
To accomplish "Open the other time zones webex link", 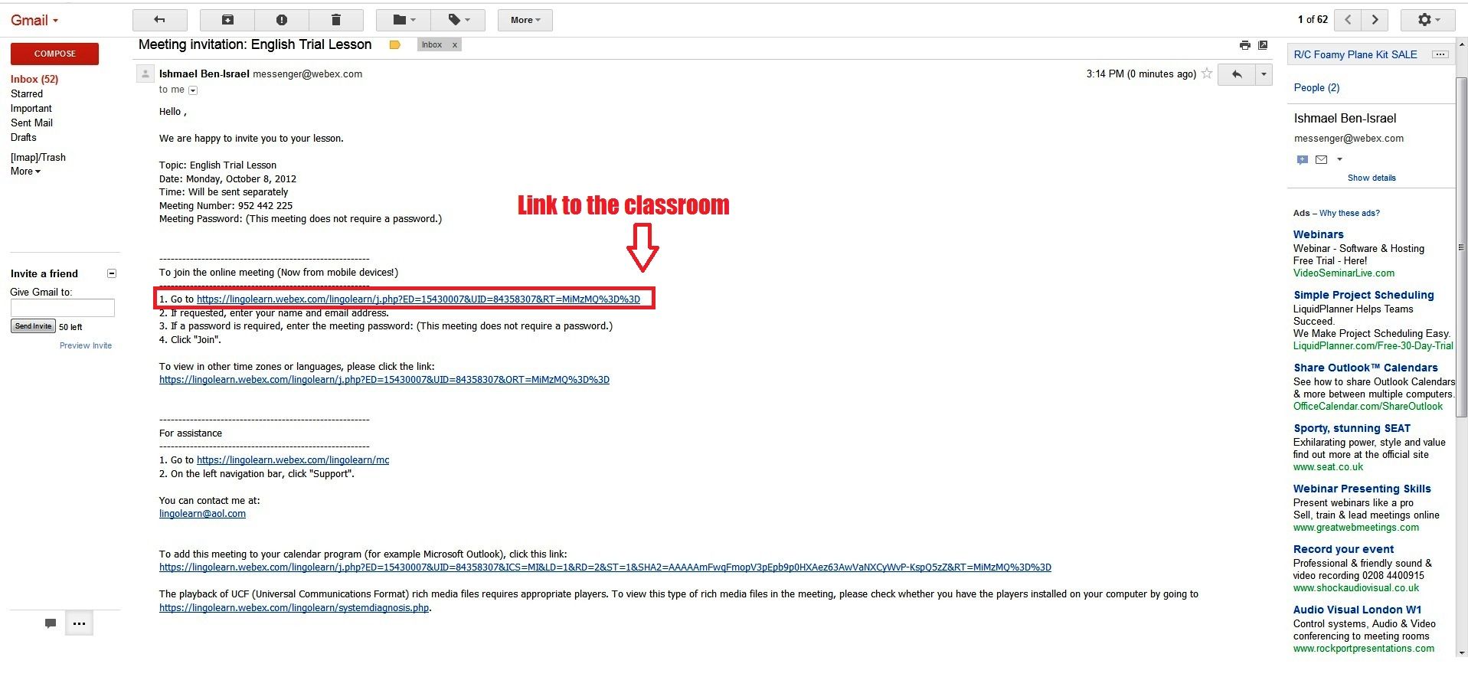I will click(384, 380).
